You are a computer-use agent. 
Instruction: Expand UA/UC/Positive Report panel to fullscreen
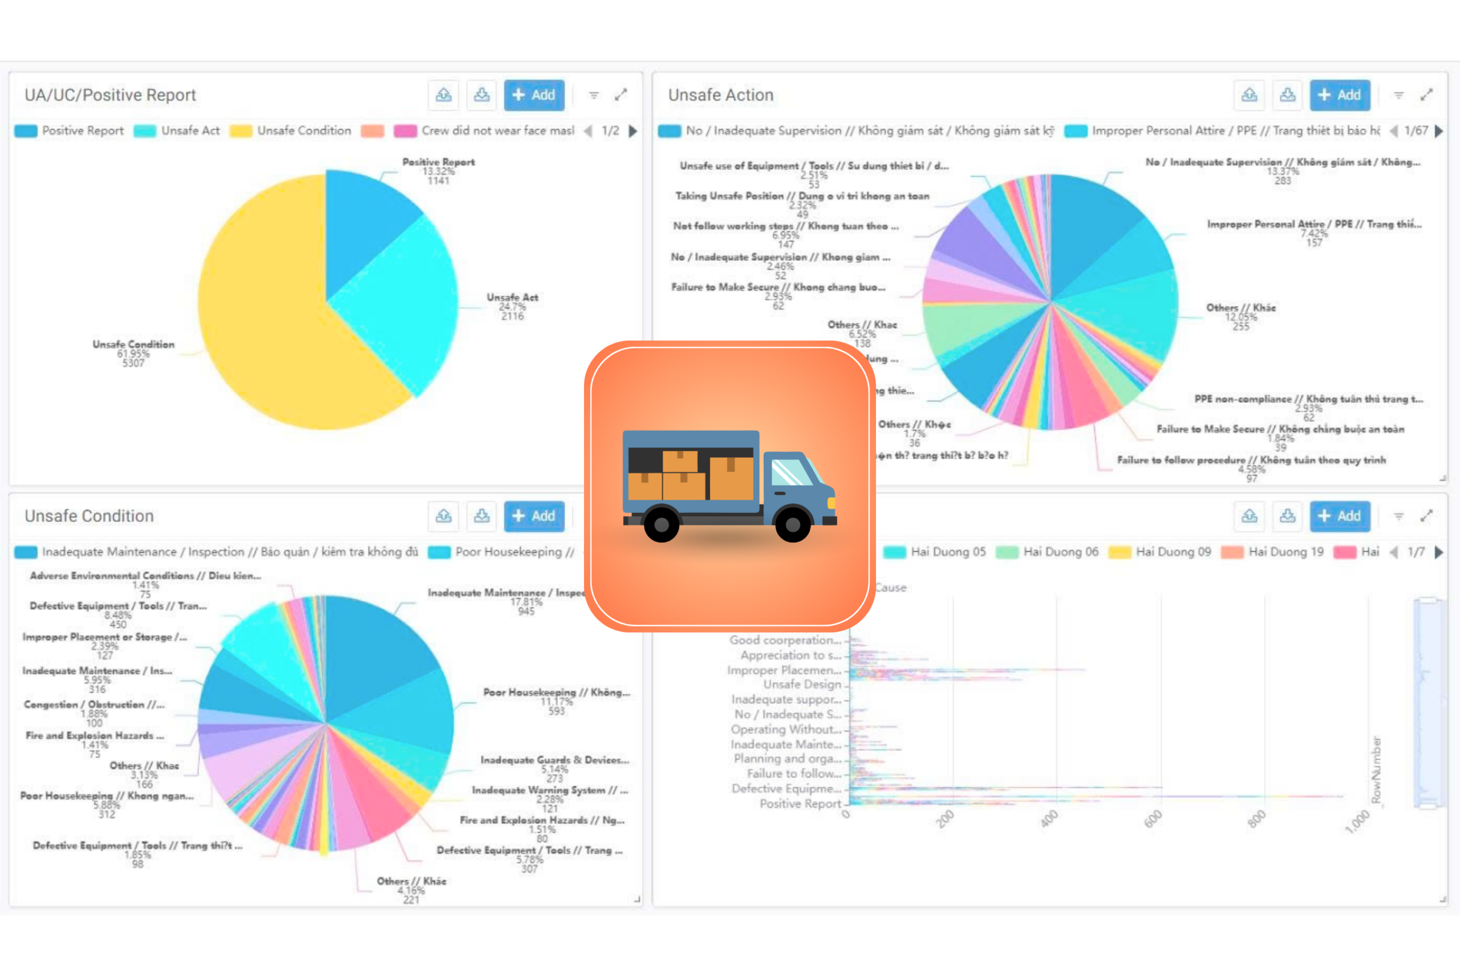tap(620, 95)
